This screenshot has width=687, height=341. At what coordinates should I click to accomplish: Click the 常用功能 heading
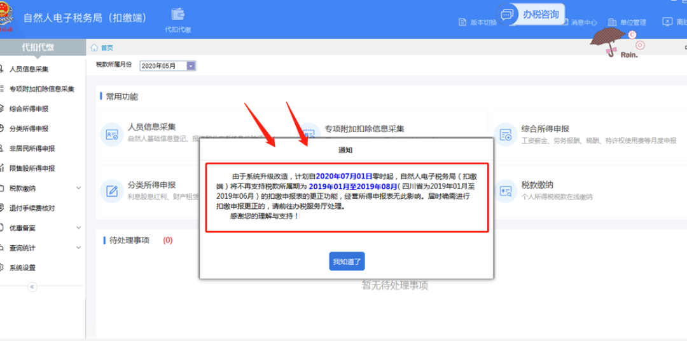click(121, 97)
